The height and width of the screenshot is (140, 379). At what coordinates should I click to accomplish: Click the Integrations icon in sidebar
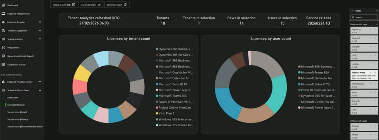coord(3,48)
